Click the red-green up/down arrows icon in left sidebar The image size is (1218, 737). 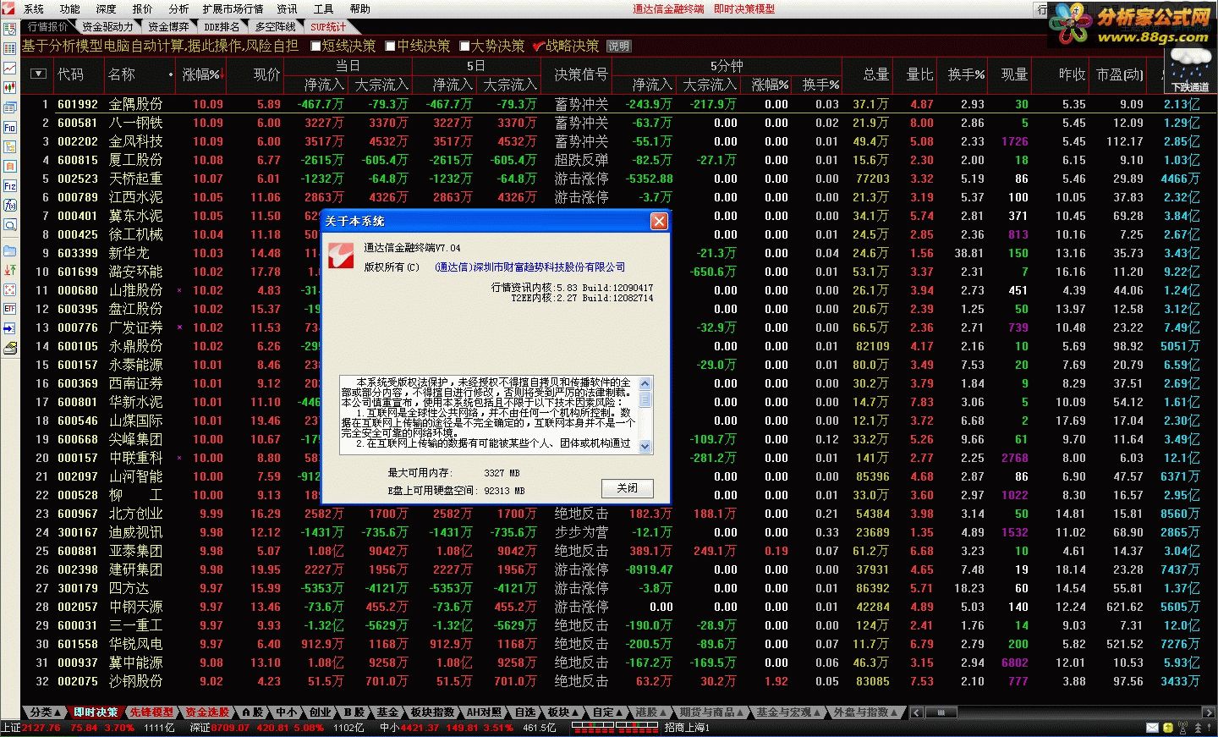(x=10, y=271)
